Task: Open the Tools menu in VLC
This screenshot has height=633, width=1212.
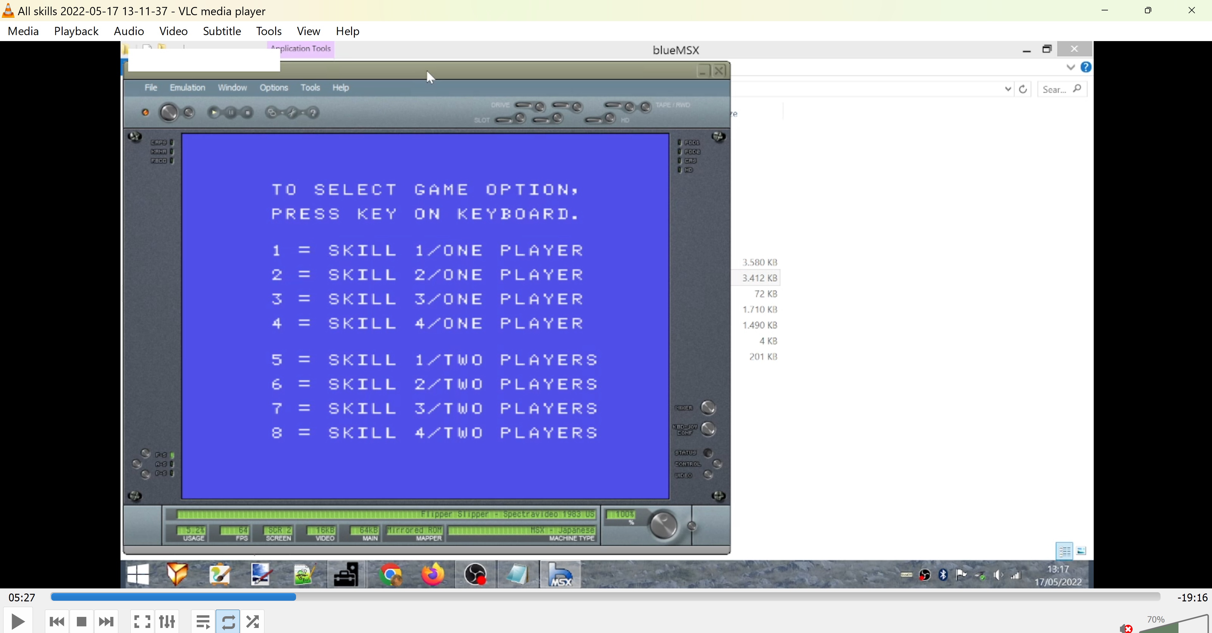Action: coord(269,31)
